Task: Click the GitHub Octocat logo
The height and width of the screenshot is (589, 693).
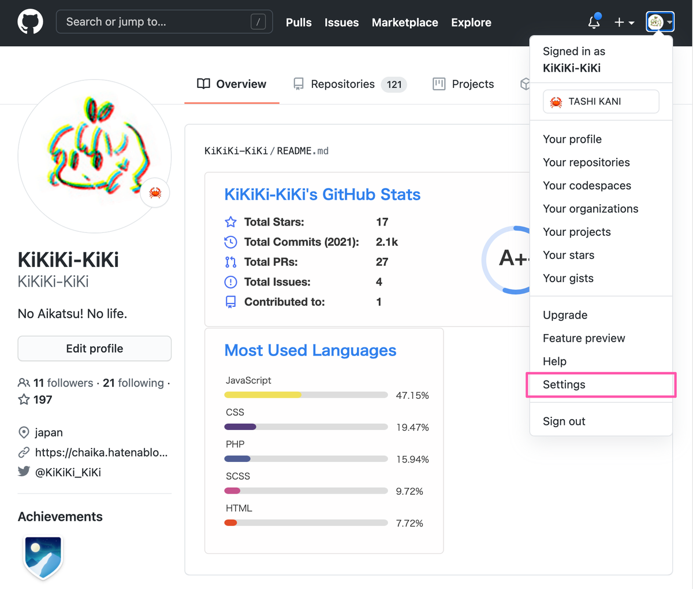Action: coord(30,22)
